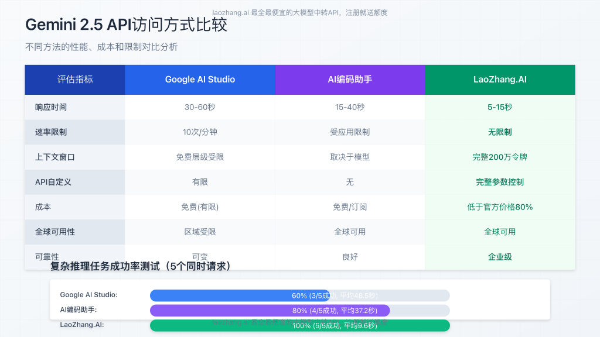
Task: Click the 15-40秒 cell
Action: point(350,108)
